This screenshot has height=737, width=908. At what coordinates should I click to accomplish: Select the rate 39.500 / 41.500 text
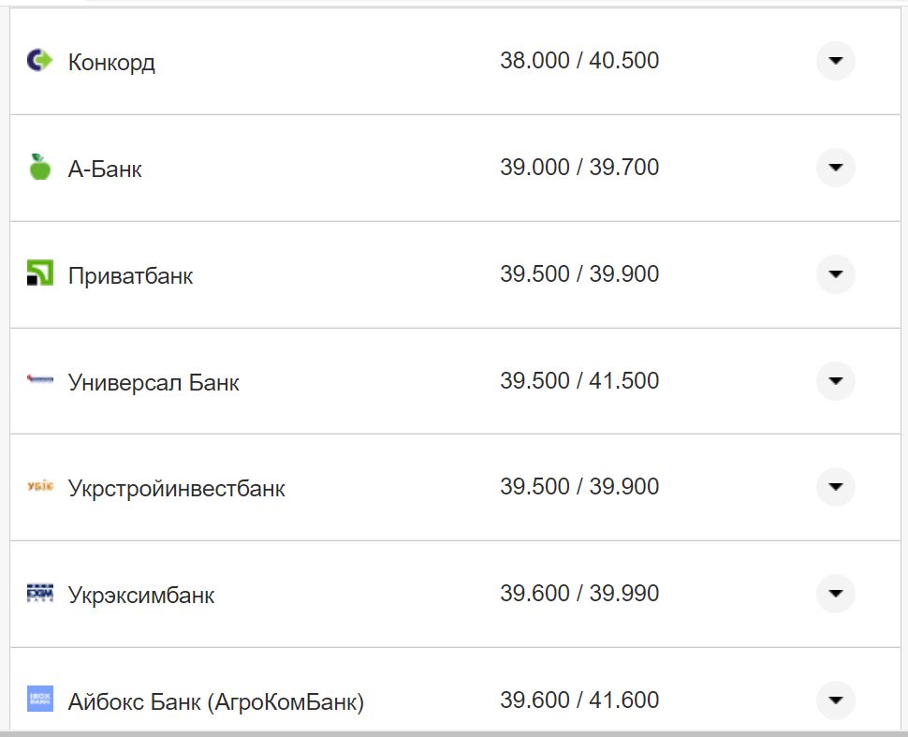pyautogui.click(x=580, y=381)
